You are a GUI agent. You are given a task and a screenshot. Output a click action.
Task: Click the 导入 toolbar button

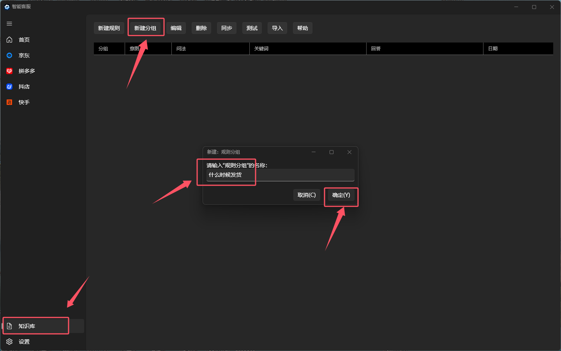click(277, 28)
